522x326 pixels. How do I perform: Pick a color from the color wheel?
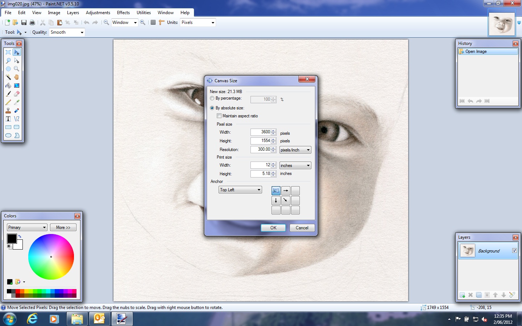click(51, 257)
